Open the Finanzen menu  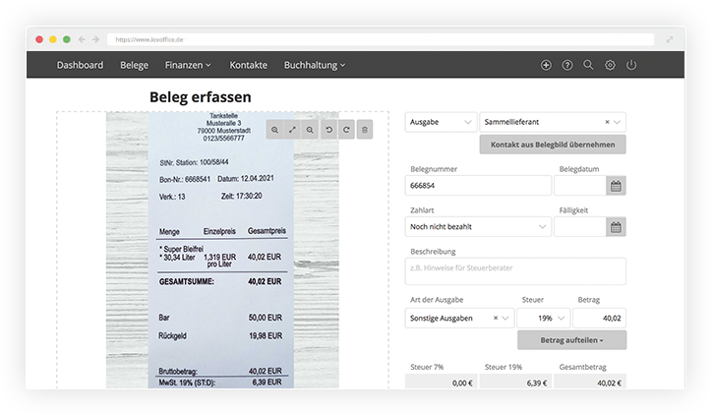188,65
